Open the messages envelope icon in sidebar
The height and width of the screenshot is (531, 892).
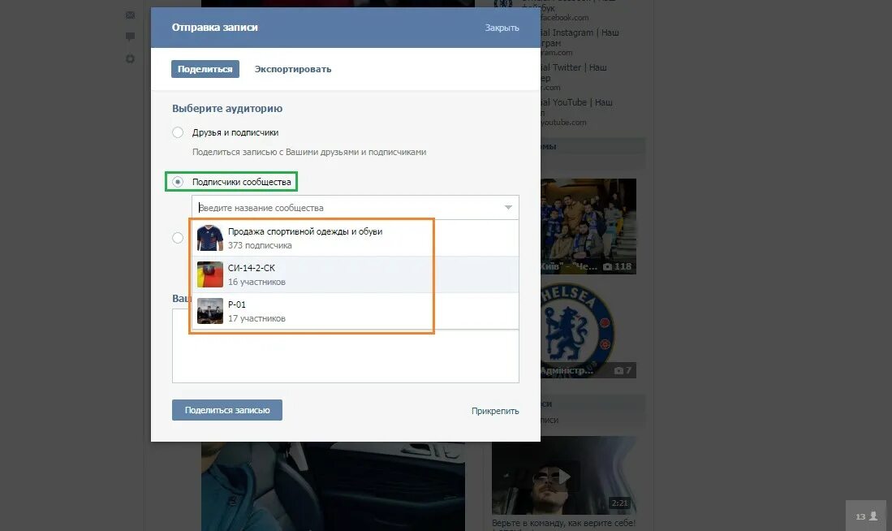point(131,15)
